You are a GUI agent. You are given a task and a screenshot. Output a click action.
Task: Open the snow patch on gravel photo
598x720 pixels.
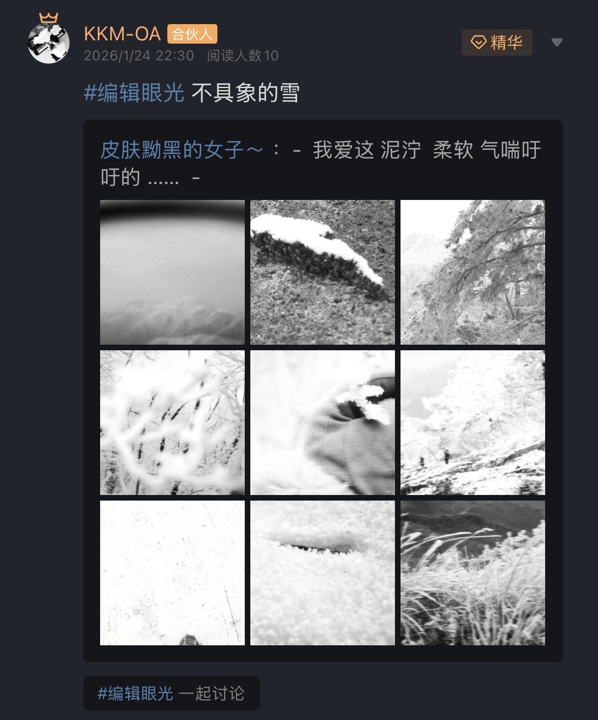coord(323,272)
